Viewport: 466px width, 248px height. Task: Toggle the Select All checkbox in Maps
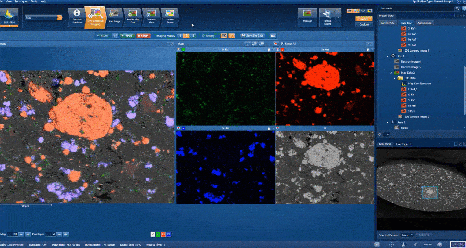point(282,44)
